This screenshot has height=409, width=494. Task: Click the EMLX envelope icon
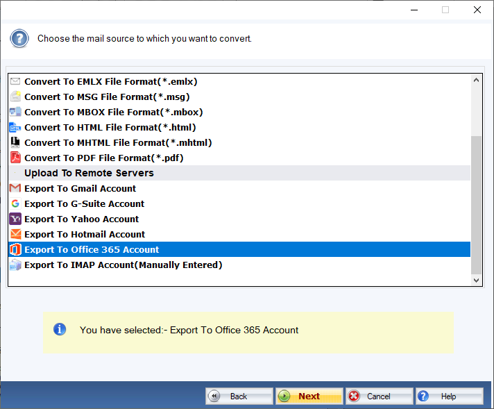point(15,82)
